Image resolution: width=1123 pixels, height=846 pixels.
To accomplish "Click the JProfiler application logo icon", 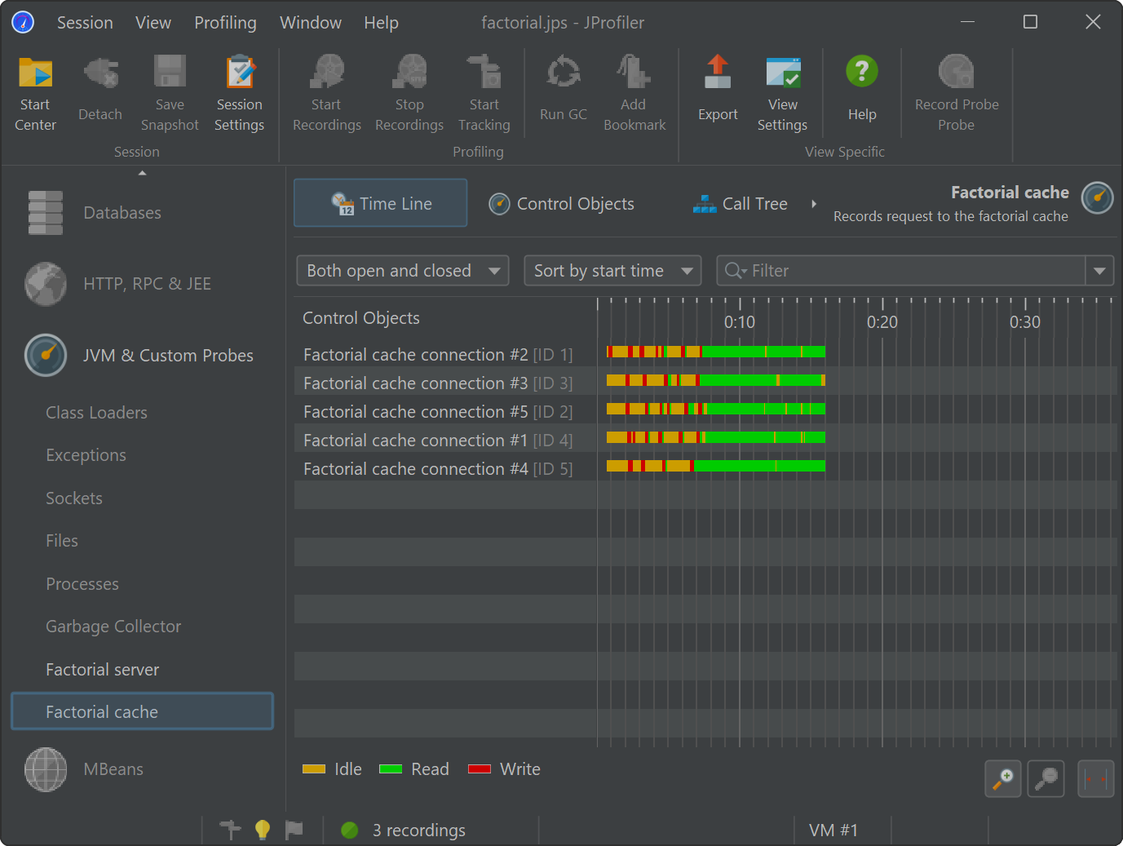I will click(23, 22).
